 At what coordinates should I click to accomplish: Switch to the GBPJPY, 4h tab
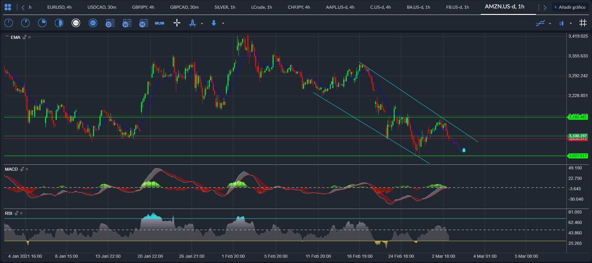(143, 7)
